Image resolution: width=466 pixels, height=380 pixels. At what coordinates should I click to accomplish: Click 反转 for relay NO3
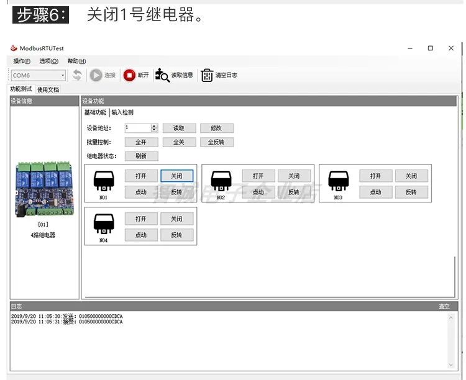point(411,192)
